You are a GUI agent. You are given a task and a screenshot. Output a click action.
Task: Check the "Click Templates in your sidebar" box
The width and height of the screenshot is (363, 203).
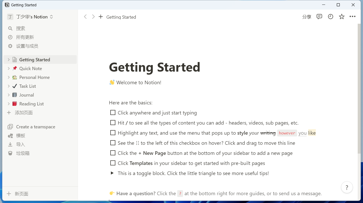point(113,163)
